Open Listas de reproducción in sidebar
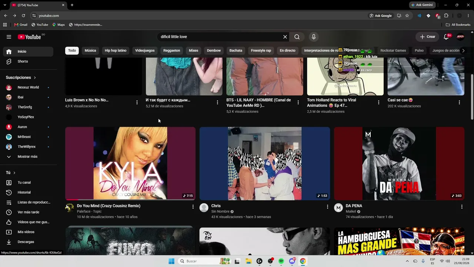 (x=28, y=202)
